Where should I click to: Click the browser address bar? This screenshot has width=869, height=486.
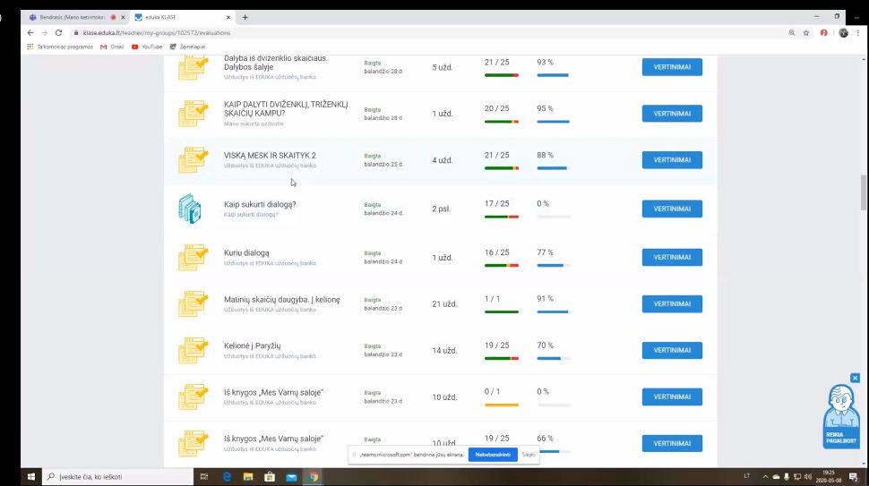403,32
